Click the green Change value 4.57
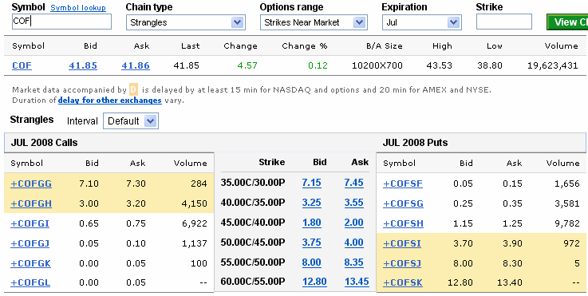This screenshot has width=588, height=296. click(247, 65)
